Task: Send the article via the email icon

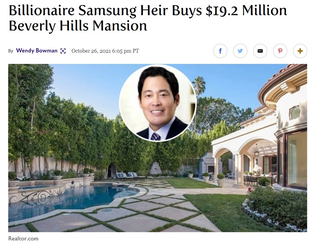Action: [260, 51]
